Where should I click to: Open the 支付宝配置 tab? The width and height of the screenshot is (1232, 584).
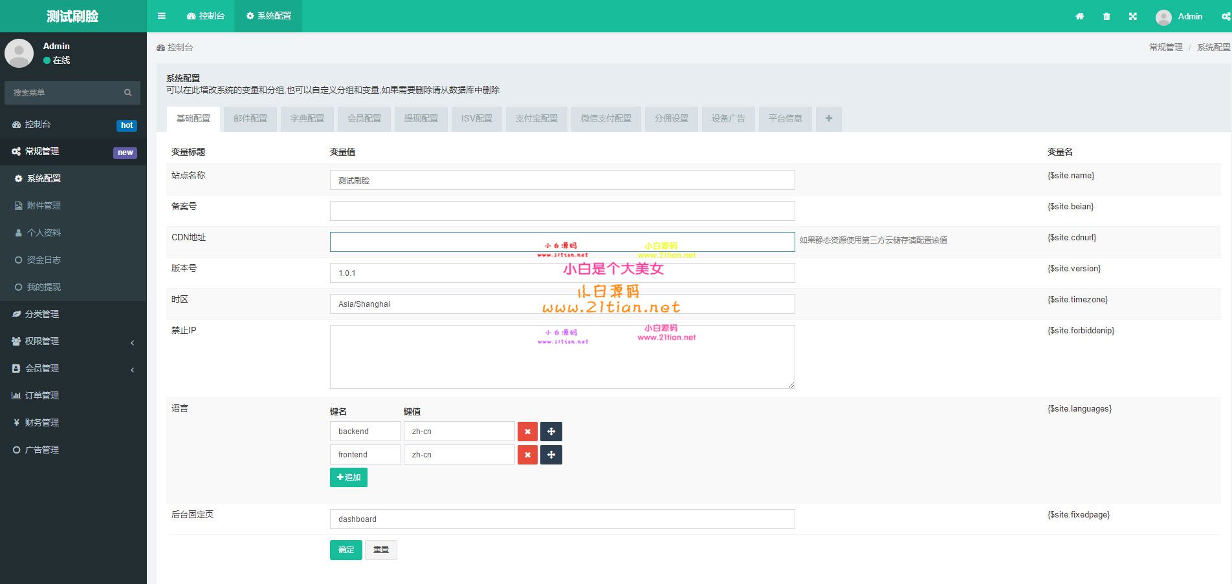(536, 119)
